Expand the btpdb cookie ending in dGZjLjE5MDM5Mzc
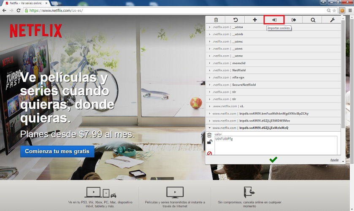 (x=273, y=121)
